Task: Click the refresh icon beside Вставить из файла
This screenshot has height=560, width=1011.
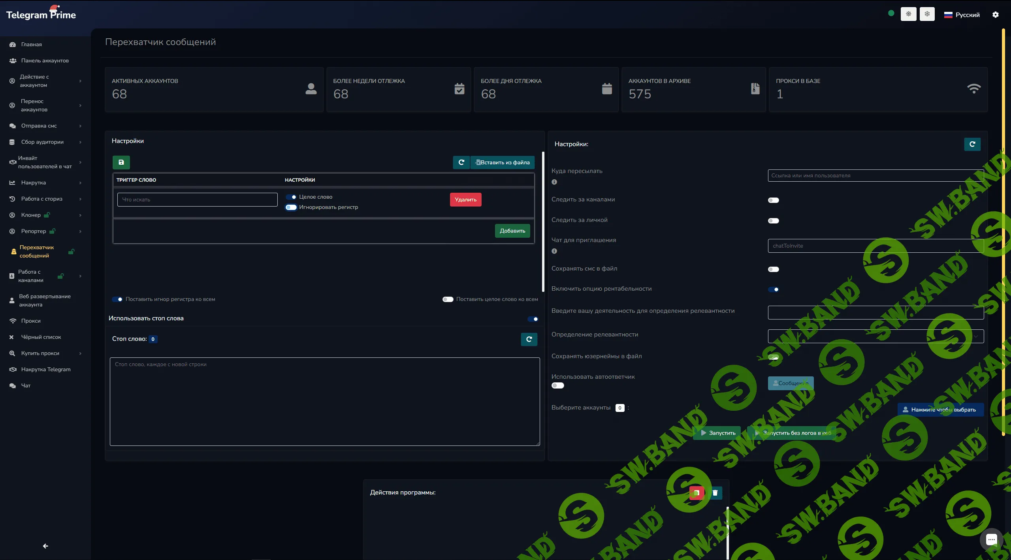Action: 461,162
